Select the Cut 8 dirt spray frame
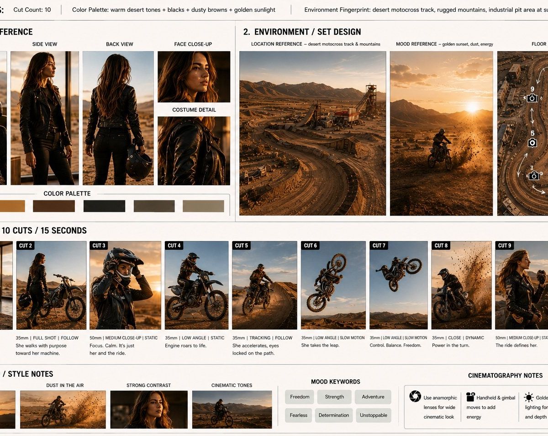 462,285
